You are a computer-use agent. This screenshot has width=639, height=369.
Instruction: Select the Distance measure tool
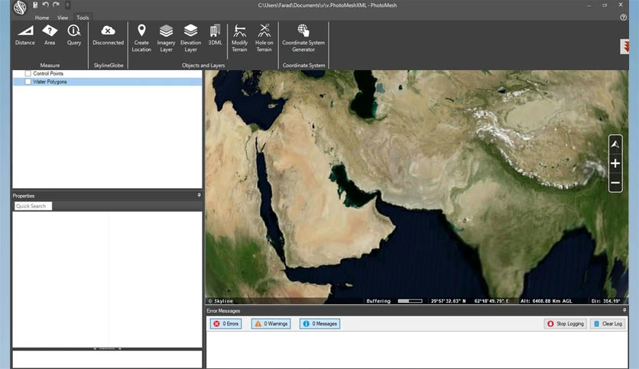point(25,35)
